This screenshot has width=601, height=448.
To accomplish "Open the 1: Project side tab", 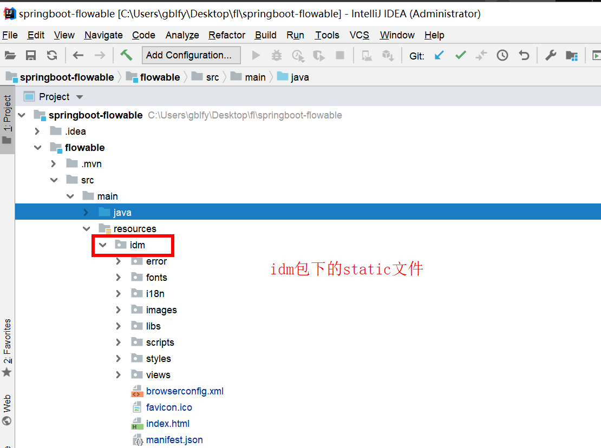I will coord(7,120).
